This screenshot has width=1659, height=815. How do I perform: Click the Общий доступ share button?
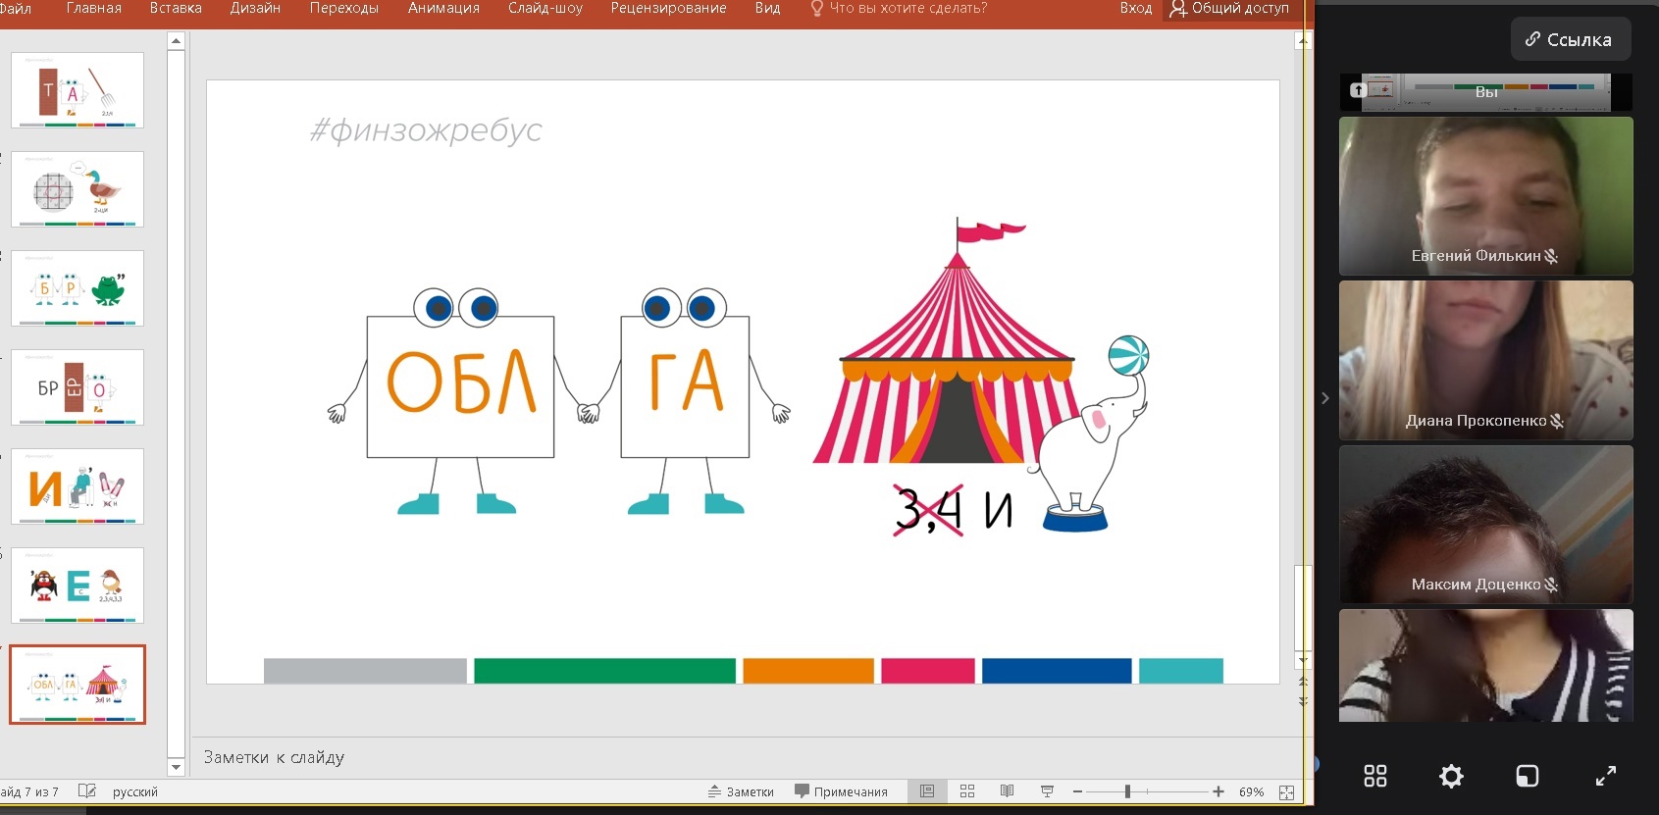(x=1229, y=8)
